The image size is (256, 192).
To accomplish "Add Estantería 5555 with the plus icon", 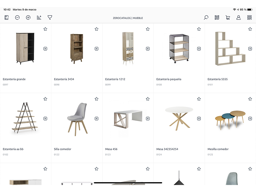I will [x=250, y=49].
